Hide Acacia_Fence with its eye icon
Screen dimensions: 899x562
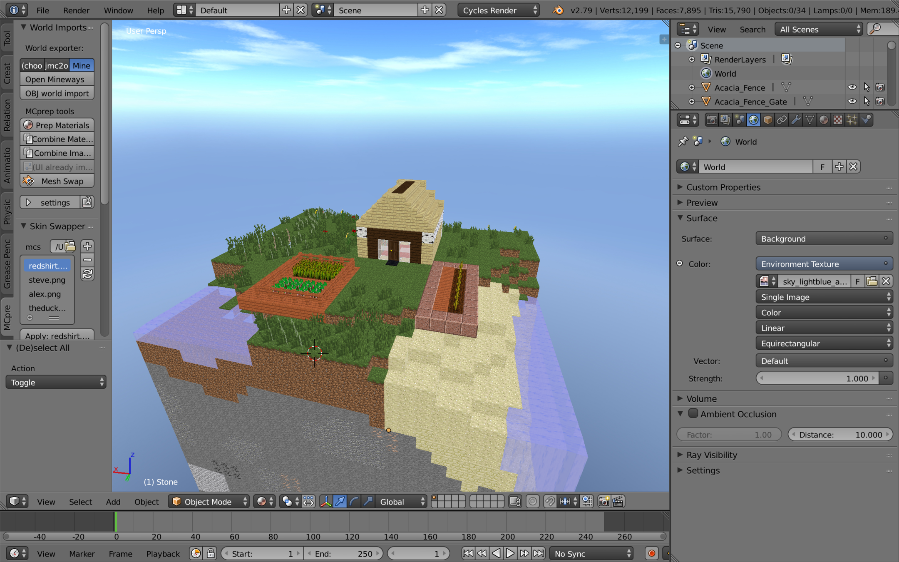coord(852,87)
